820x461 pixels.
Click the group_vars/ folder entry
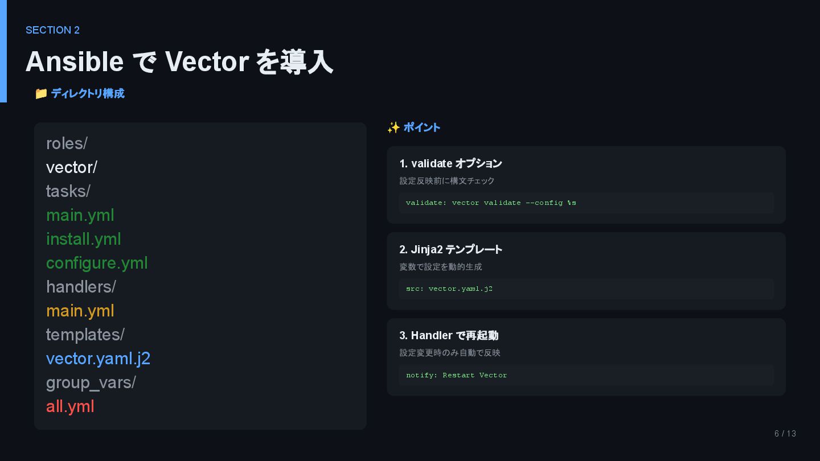pyautogui.click(x=91, y=382)
